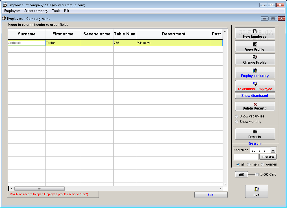Select Show vacancies radio button
This screenshot has height=208, width=287.
click(237, 116)
